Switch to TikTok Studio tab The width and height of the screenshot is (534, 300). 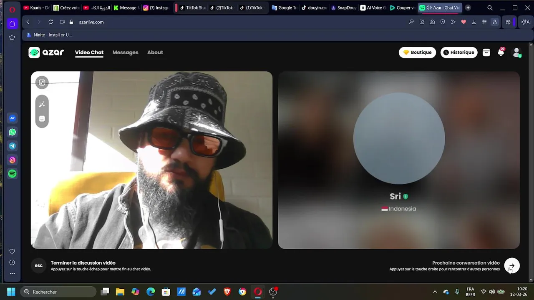point(192,7)
